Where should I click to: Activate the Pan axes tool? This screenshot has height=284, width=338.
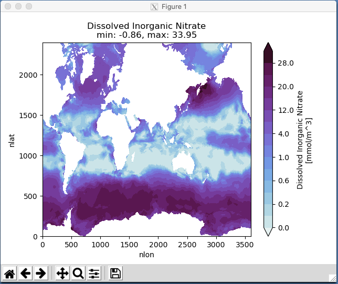62,273
